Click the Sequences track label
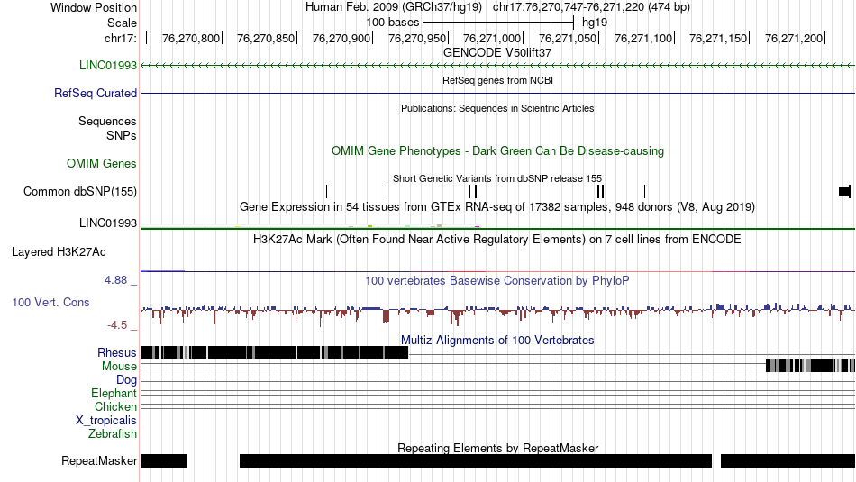 click(x=107, y=122)
